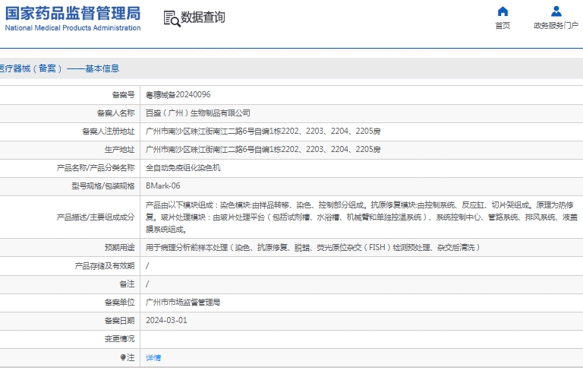Click the 产品存储及有效期 label
The image size is (583, 371).
105,266
